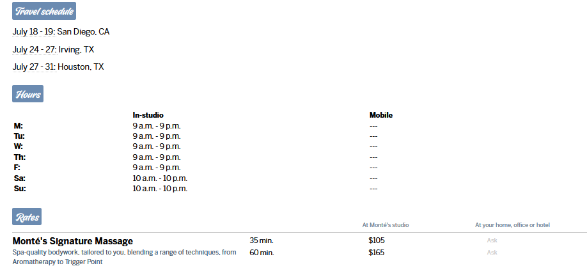The width and height of the screenshot is (587, 275).
Task: Click the Mobile column header
Action: (381, 115)
